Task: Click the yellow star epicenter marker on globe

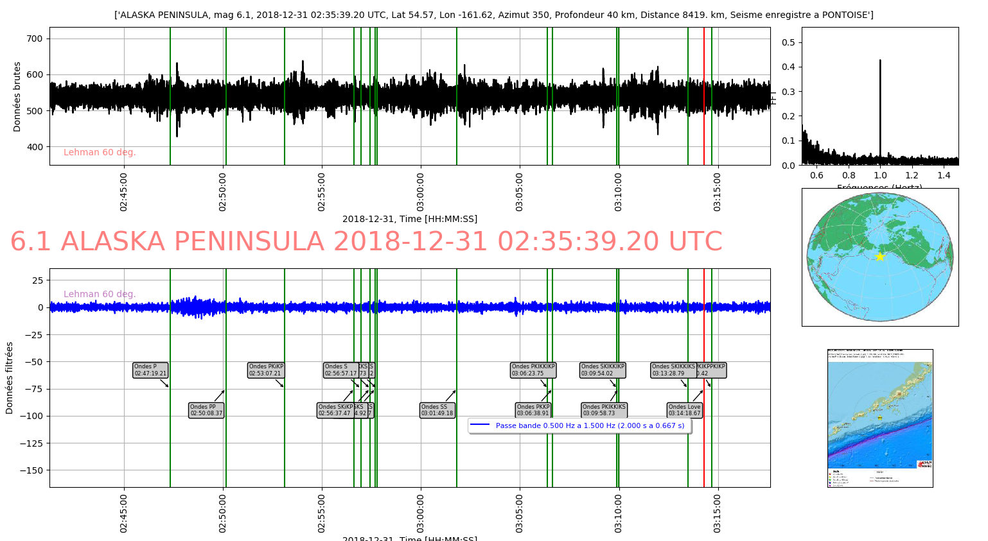Action: point(879,257)
